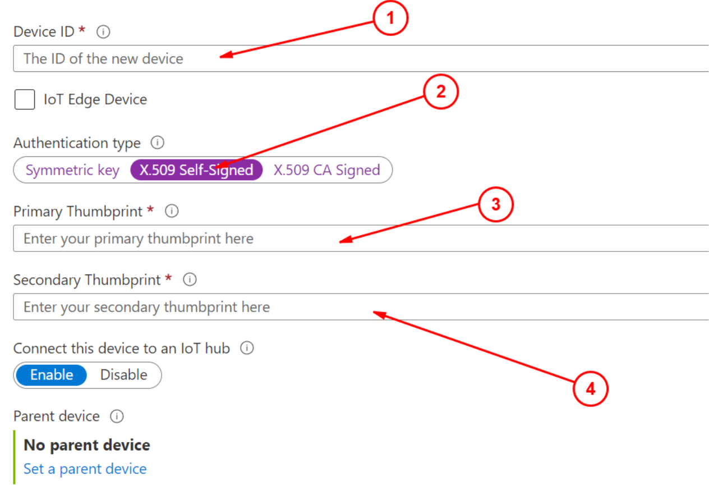709x499 pixels.
Task: Select Symmetric key authentication type
Action: tap(72, 170)
